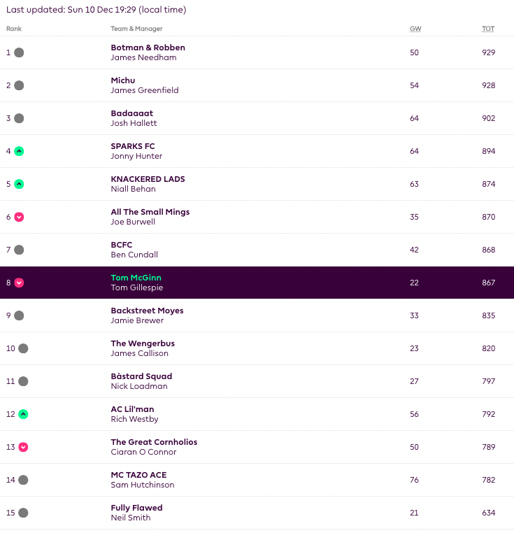This screenshot has height=533, width=514.
Task: Open BCFC team by Ben Cundall
Action: tap(122, 245)
